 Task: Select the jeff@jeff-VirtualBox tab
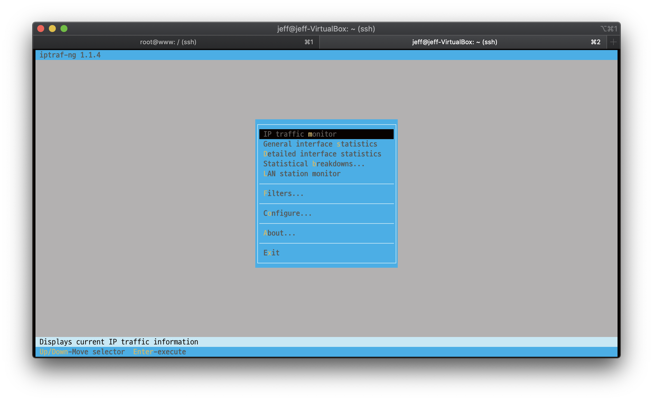(x=454, y=42)
